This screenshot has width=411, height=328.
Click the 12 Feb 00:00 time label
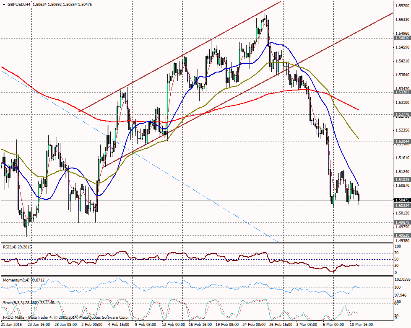point(173,325)
